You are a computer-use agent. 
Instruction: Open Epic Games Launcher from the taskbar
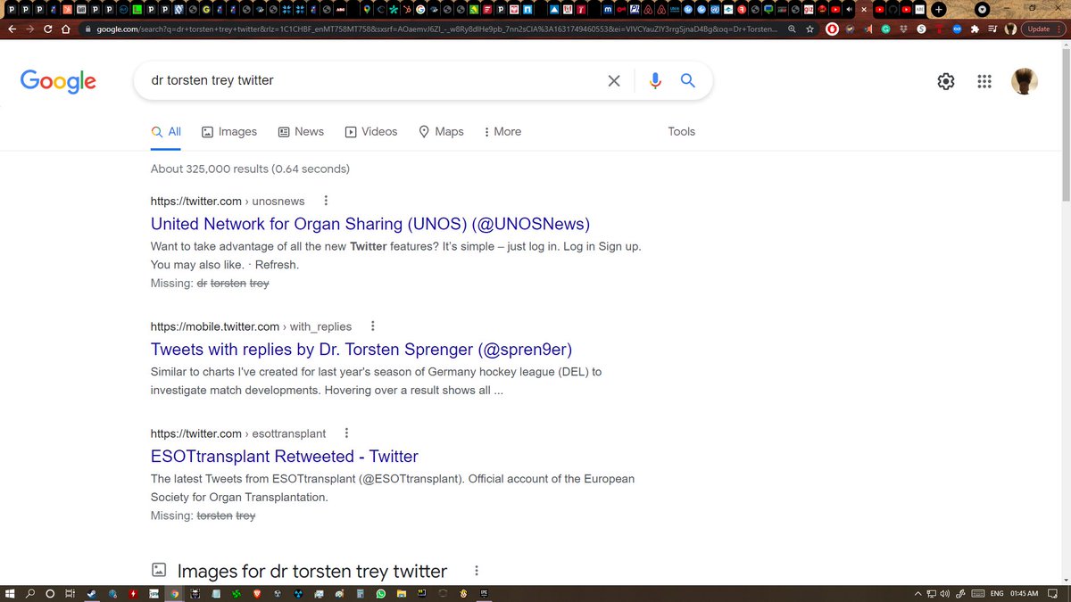point(485,593)
